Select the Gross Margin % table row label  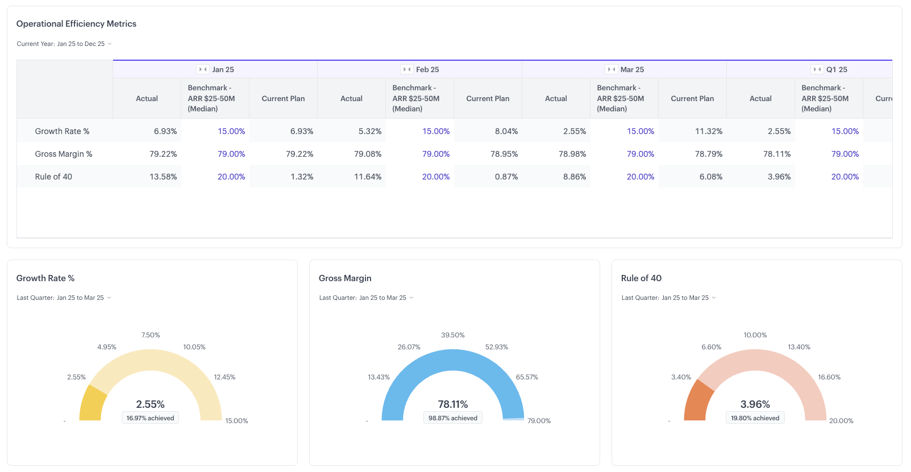[64, 154]
